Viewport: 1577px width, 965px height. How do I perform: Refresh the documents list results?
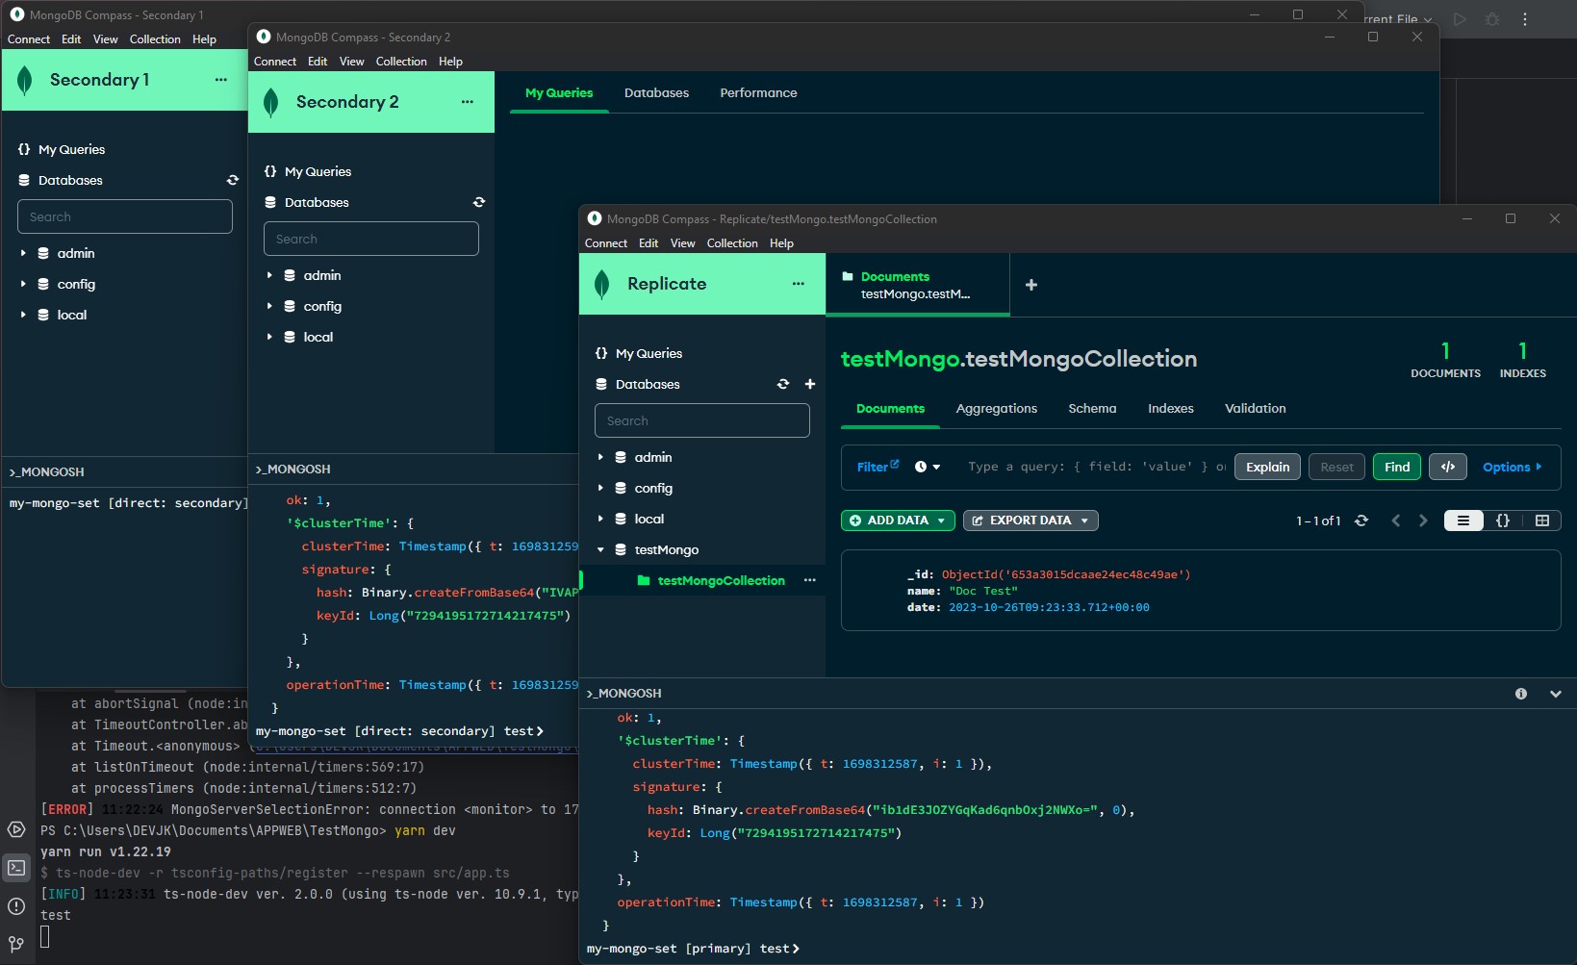coord(1361,521)
